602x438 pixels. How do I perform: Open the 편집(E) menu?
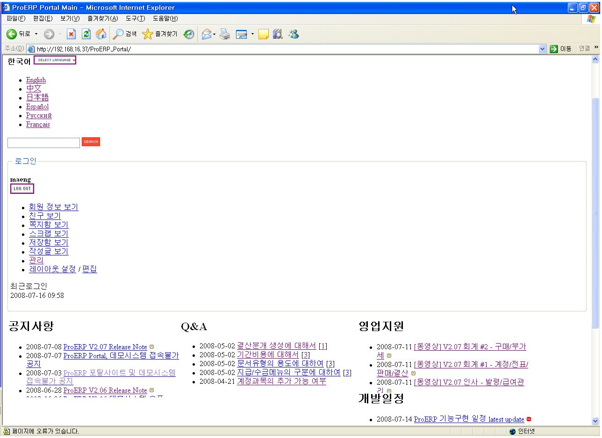pos(43,19)
